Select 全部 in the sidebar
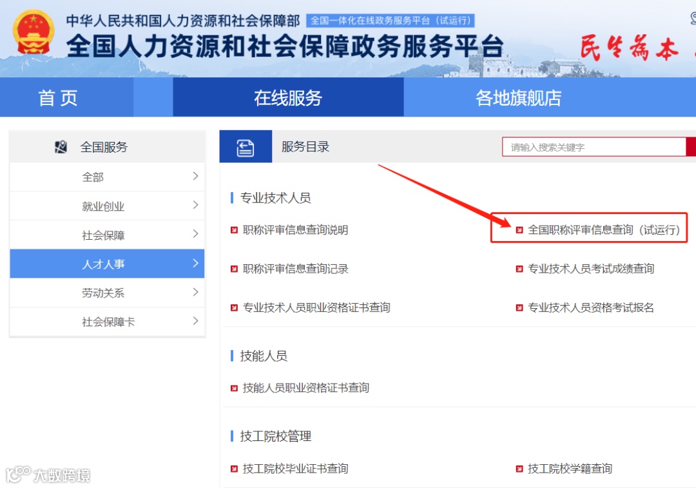 (x=107, y=177)
